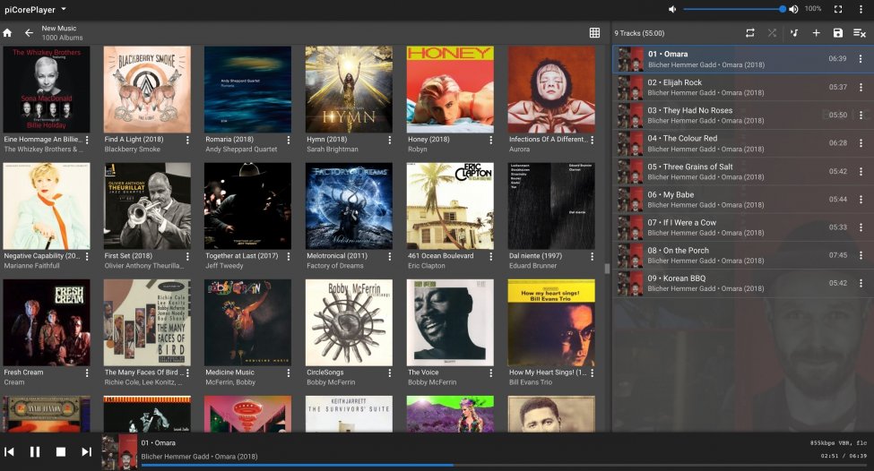Open the piCorePlayer player dropdown
The image size is (874, 471).
(x=35, y=10)
